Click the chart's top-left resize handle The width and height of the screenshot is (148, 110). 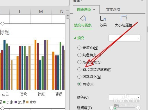pos(2,24)
